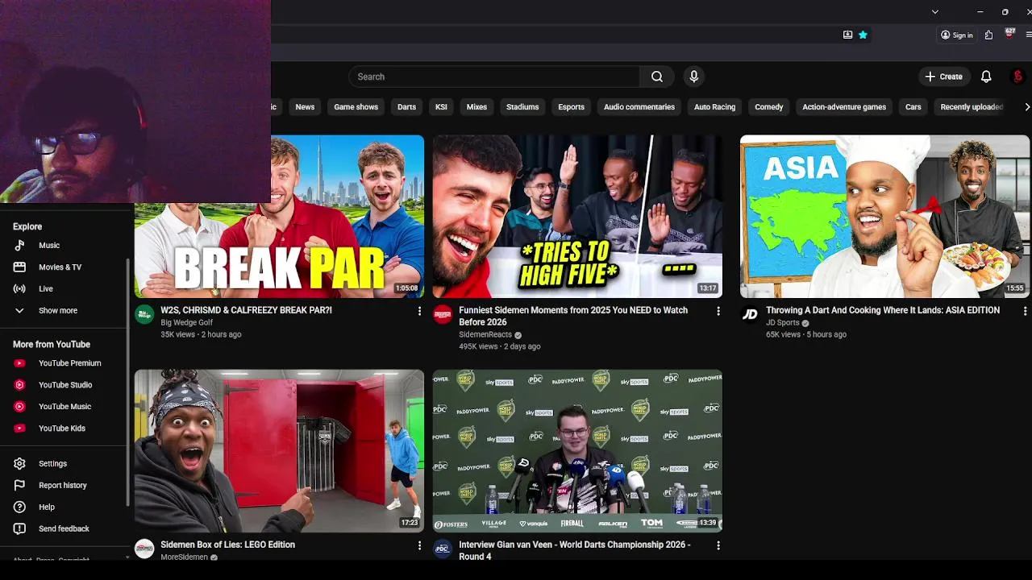The image size is (1032, 580).
Task: Click title Throwing A Dart And Cooking
Action: 883,310
